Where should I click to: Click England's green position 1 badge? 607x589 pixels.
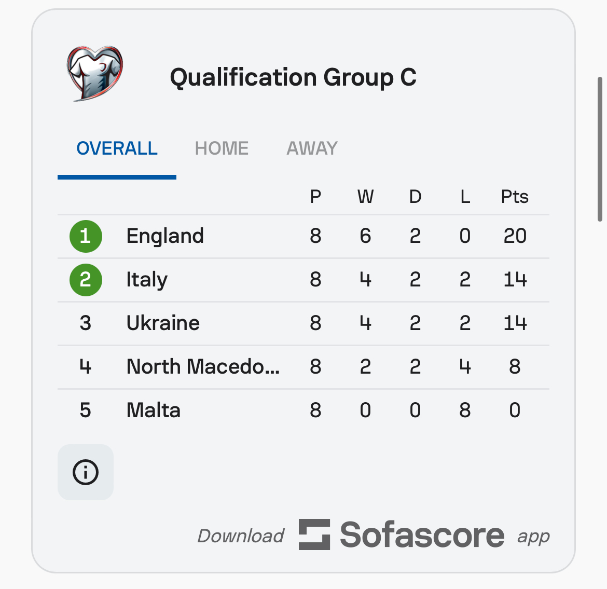click(x=86, y=236)
